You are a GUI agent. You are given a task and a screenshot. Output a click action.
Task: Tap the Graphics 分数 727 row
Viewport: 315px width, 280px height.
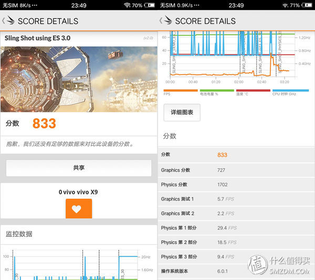point(236,170)
